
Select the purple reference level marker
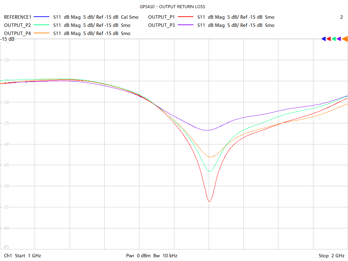(339, 39)
